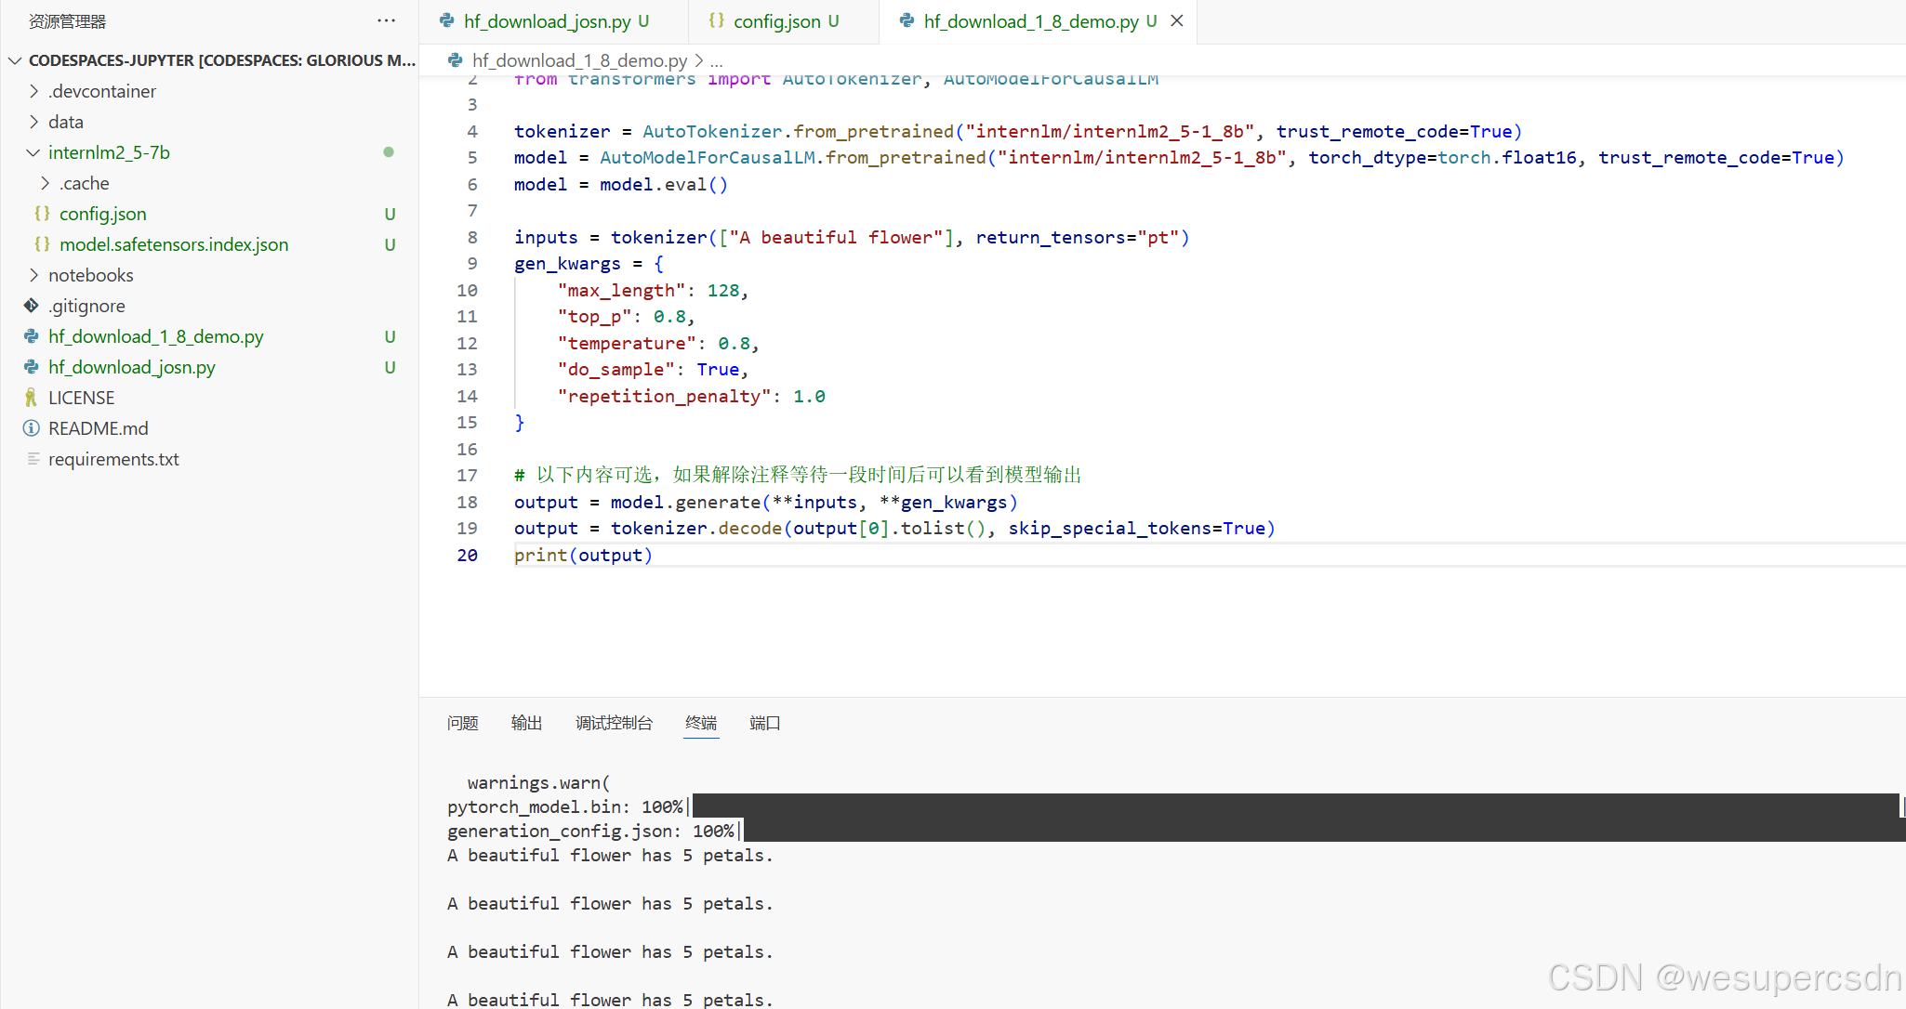The height and width of the screenshot is (1009, 1906).
Task: Click the .gitignore git icon in explorer
Action: coord(32,306)
